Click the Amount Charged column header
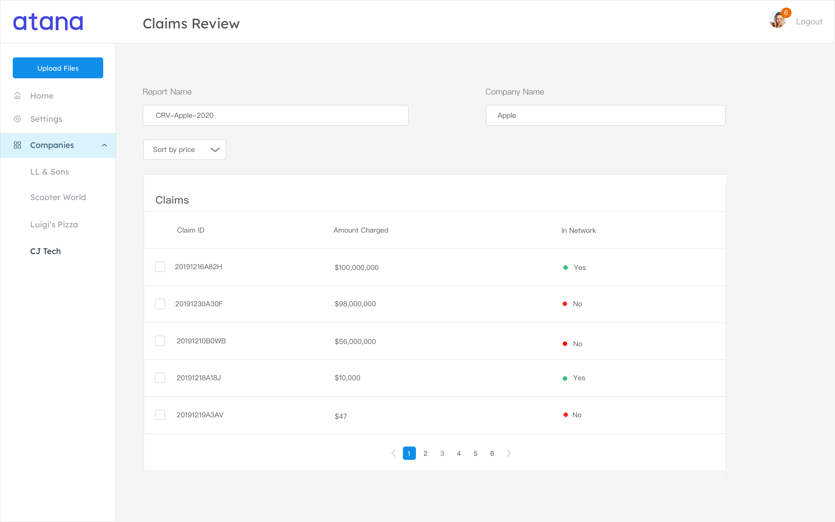835x522 pixels. [x=361, y=230]
